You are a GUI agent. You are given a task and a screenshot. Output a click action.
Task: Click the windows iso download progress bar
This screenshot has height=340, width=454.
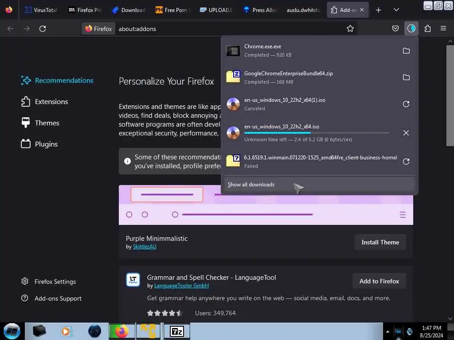(x=317, y=133)
